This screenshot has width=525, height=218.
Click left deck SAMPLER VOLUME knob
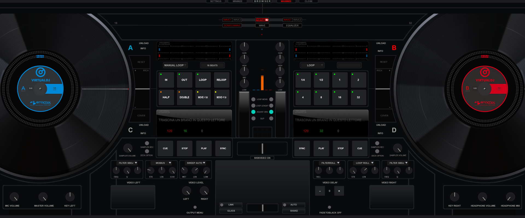(128, 148)
